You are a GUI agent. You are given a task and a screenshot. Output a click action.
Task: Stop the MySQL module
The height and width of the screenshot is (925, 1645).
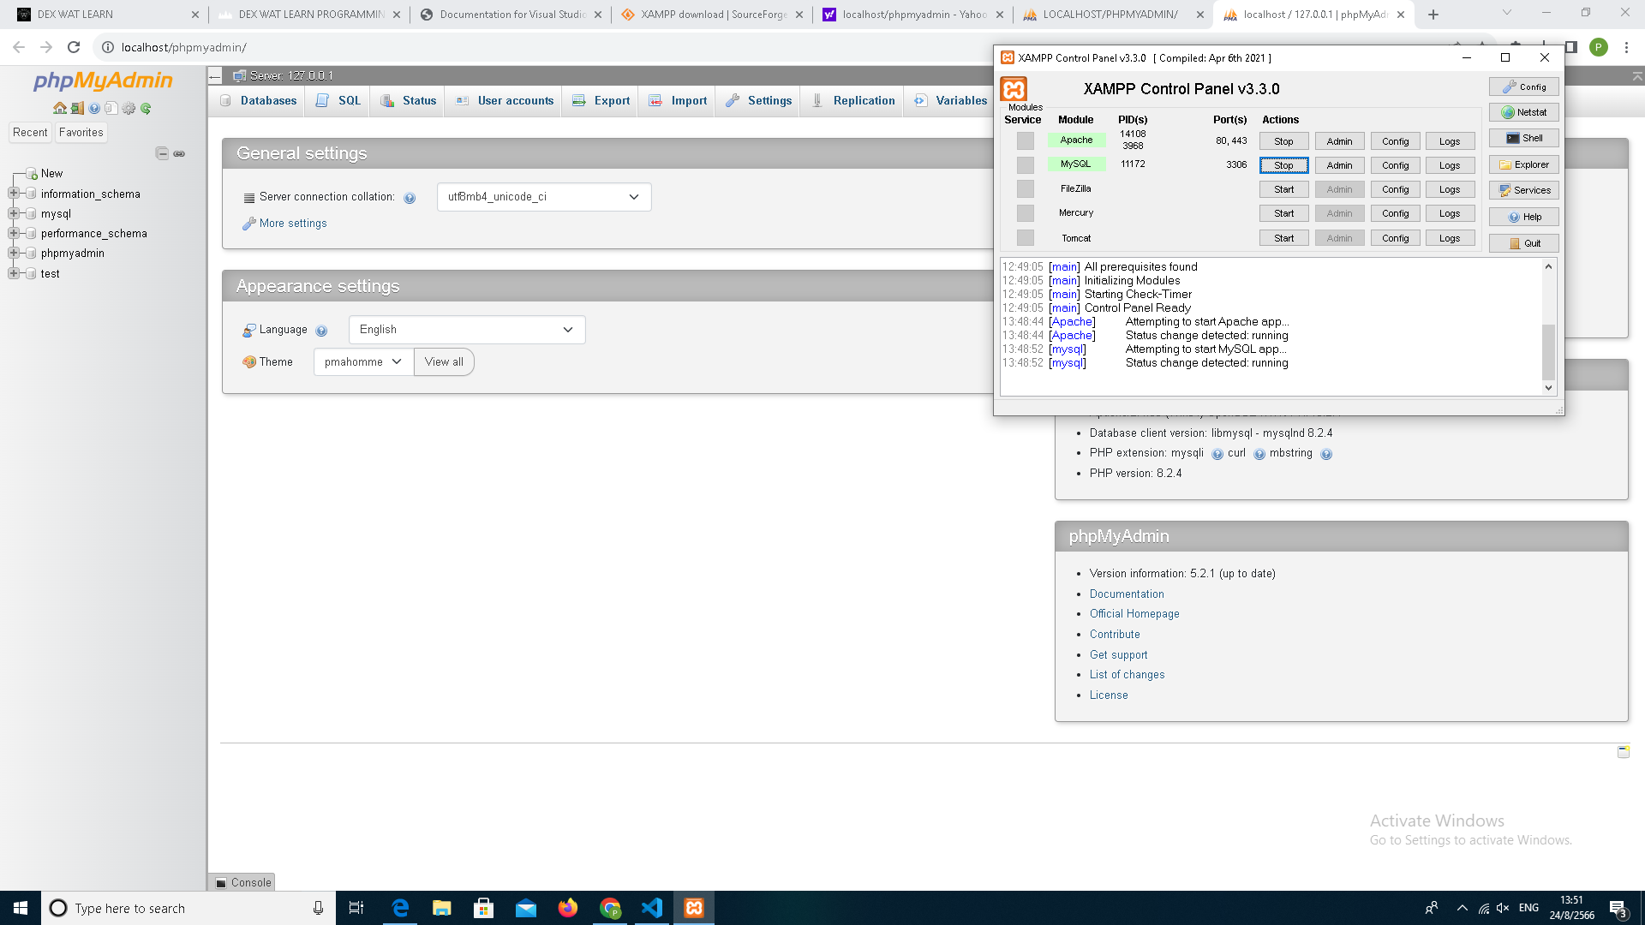tap(1283, 165)
